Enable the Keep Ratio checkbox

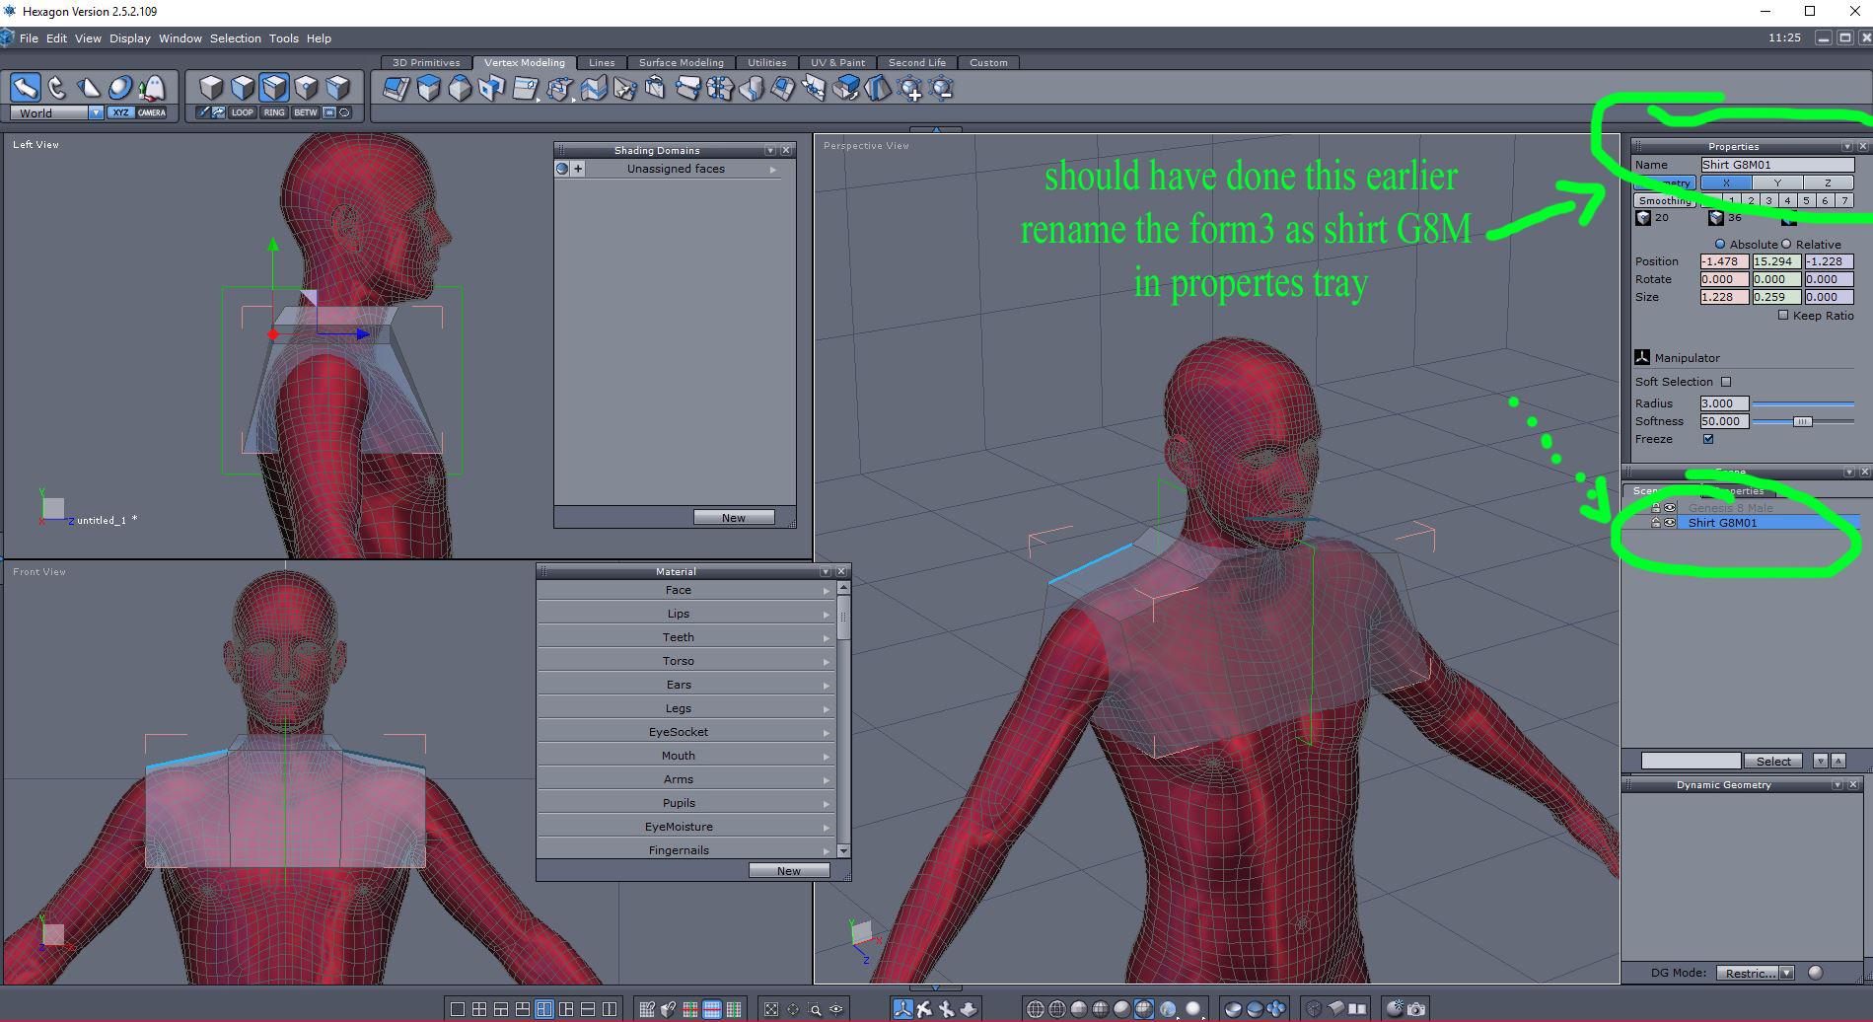tap(1783, 316)
